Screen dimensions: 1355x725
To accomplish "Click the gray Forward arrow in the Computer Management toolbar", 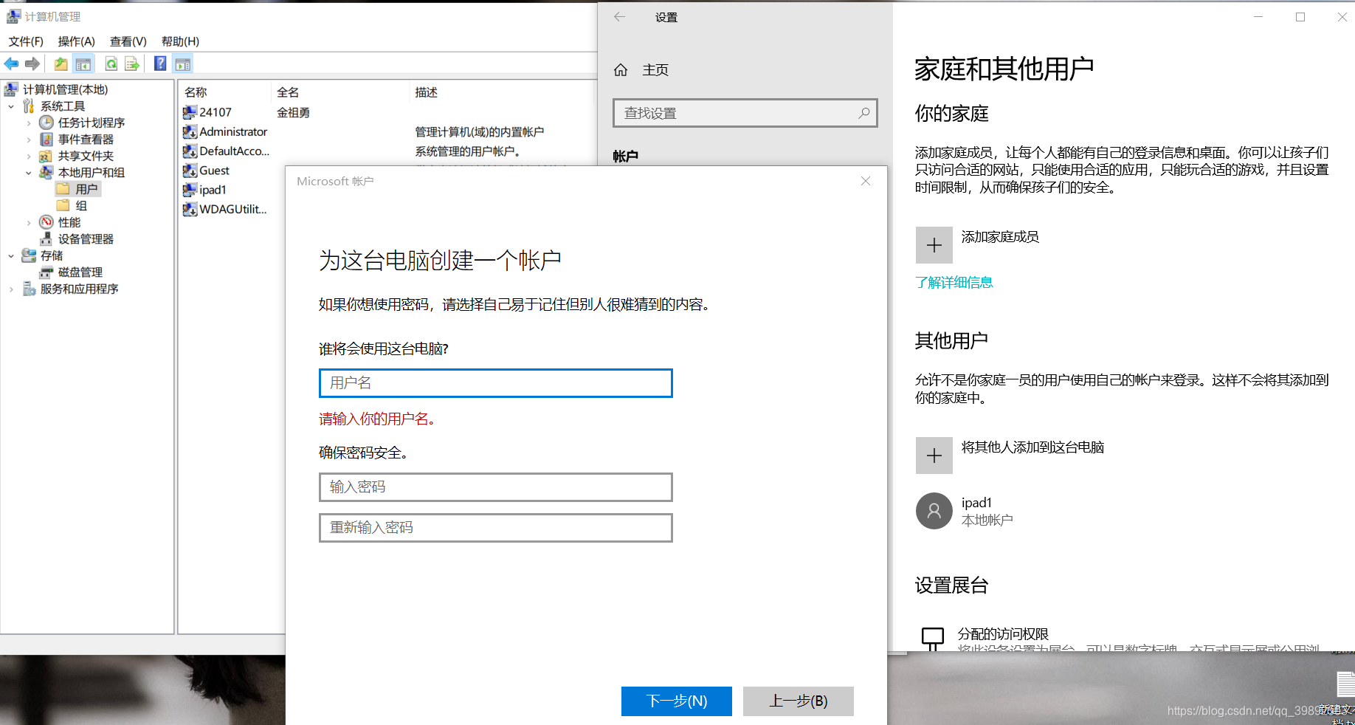I will 32,64.
